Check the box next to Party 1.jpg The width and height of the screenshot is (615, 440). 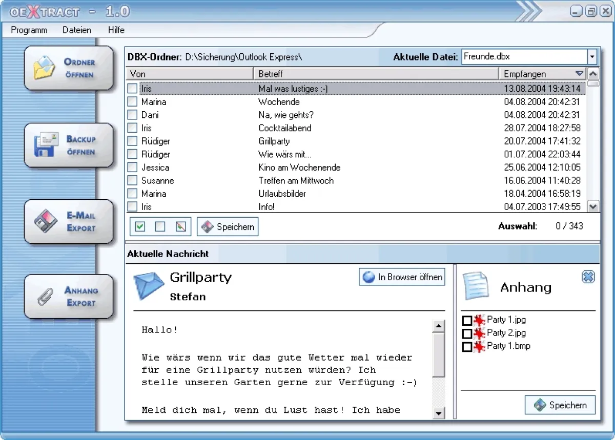[467, 321]
